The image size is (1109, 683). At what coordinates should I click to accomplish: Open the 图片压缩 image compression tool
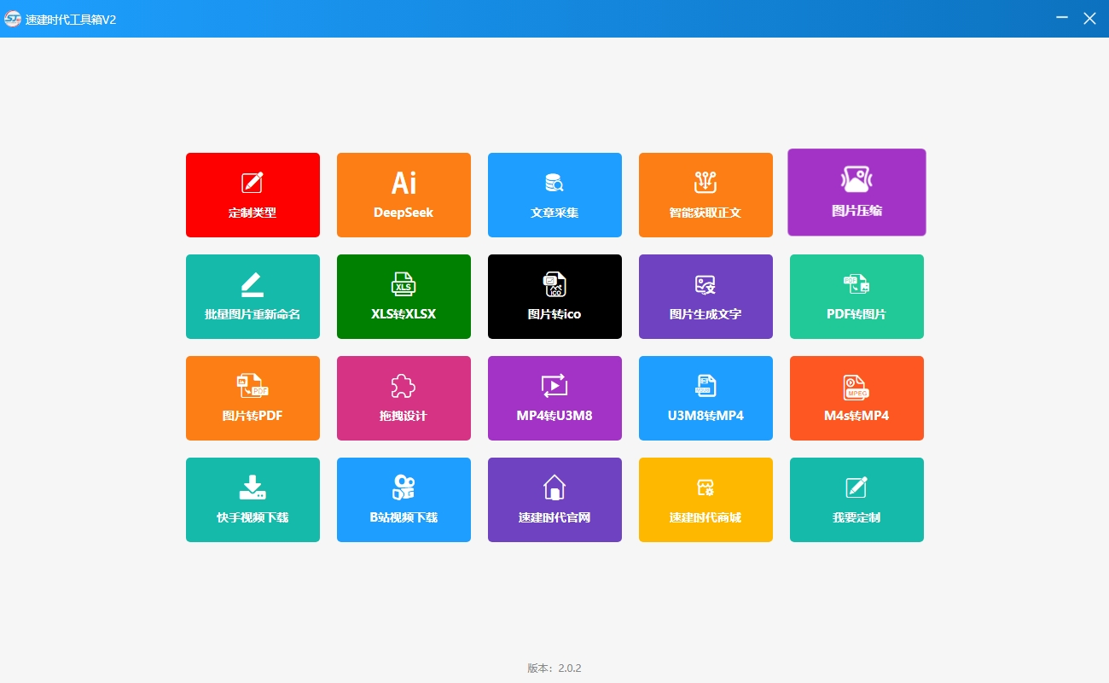pos(856,192)
